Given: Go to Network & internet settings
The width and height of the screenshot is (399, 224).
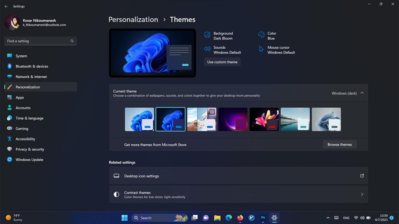Looking at the screenshot, I should click(x=41, y=76).
